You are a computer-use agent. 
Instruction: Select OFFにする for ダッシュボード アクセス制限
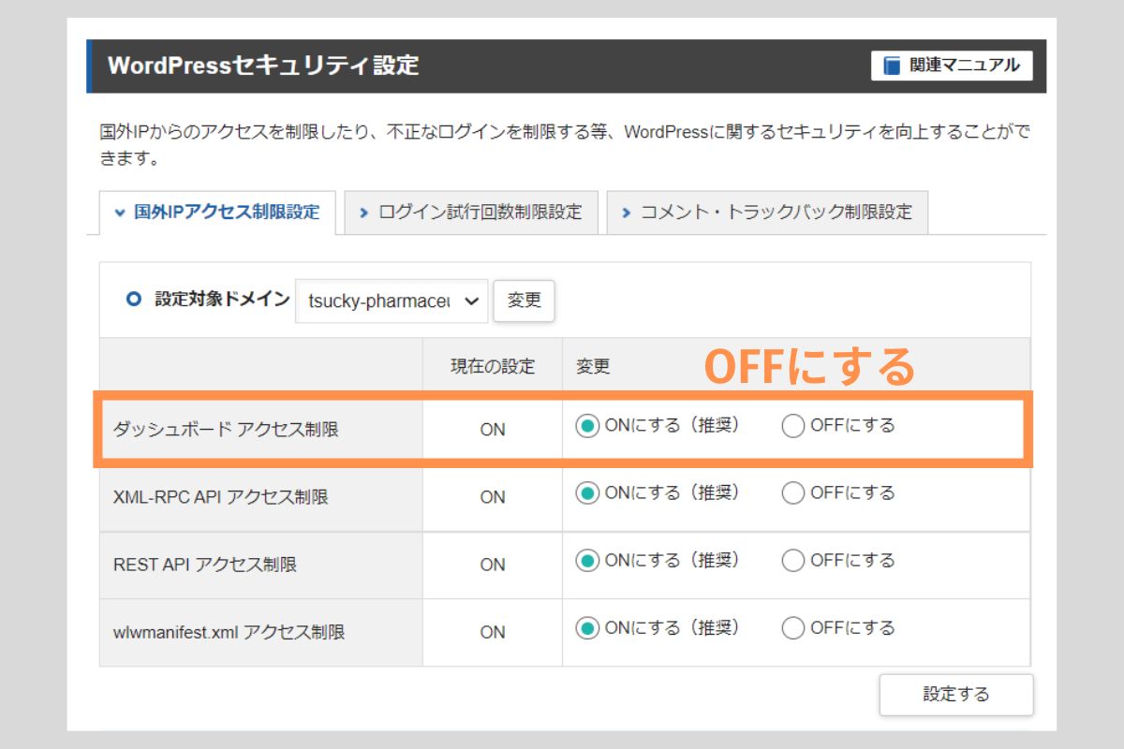coord(793,427)
